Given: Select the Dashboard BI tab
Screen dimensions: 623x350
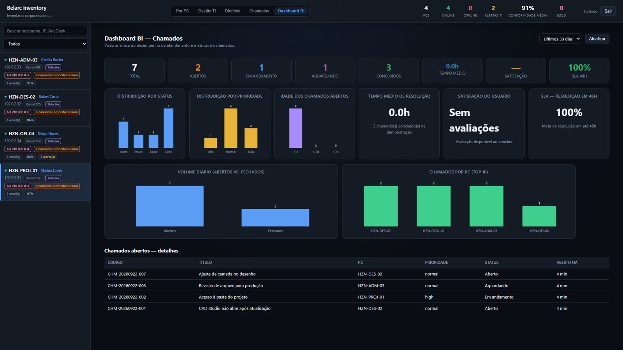Looking at the screenshot, I should 291,11.
